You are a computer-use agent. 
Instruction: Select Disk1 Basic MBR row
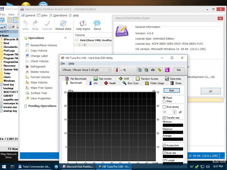pos(93,40)
